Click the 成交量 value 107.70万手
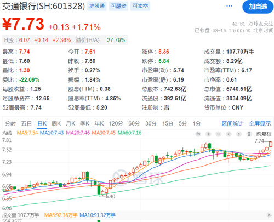This screenshot has width=274, height=222. tap(240, 52)
